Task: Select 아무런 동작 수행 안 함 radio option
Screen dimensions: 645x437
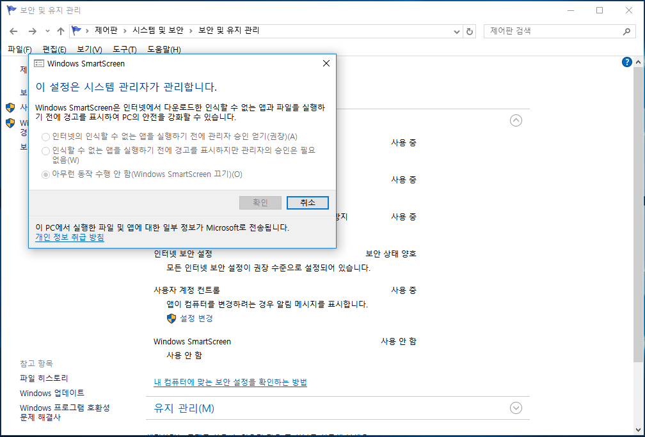Action: click(45, 174)
